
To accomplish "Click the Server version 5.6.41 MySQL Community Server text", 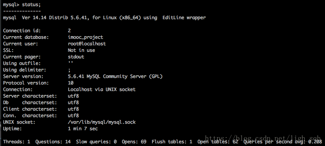I will 115,76.
